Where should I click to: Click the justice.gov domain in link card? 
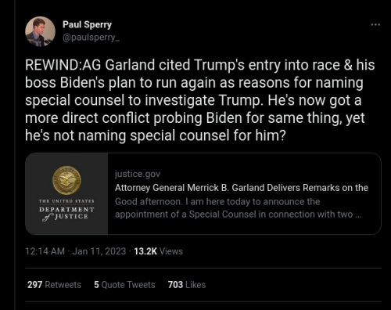tap(138, 174)
